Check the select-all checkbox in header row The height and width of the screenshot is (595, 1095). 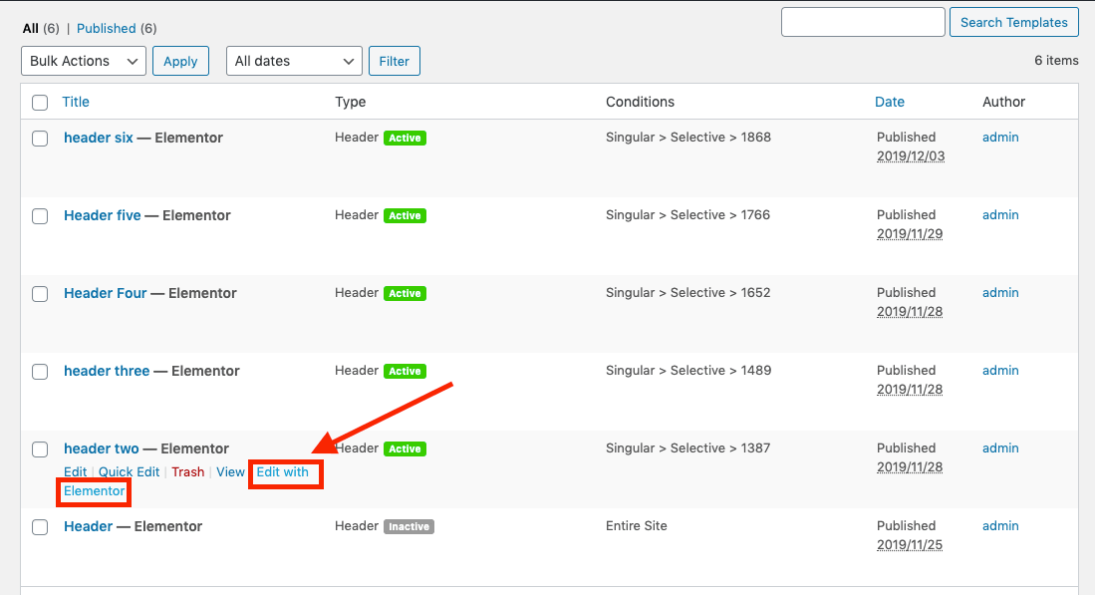tap(40, 103)
